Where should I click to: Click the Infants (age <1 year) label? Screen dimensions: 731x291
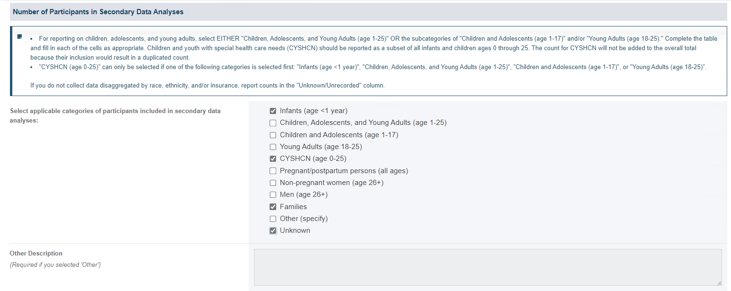pyautogui.click(x=314, y=111)
